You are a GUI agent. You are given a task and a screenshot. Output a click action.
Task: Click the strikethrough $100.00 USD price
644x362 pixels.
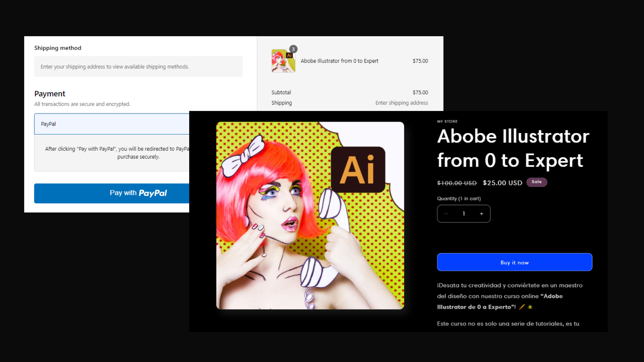click(x=457, y=183)
